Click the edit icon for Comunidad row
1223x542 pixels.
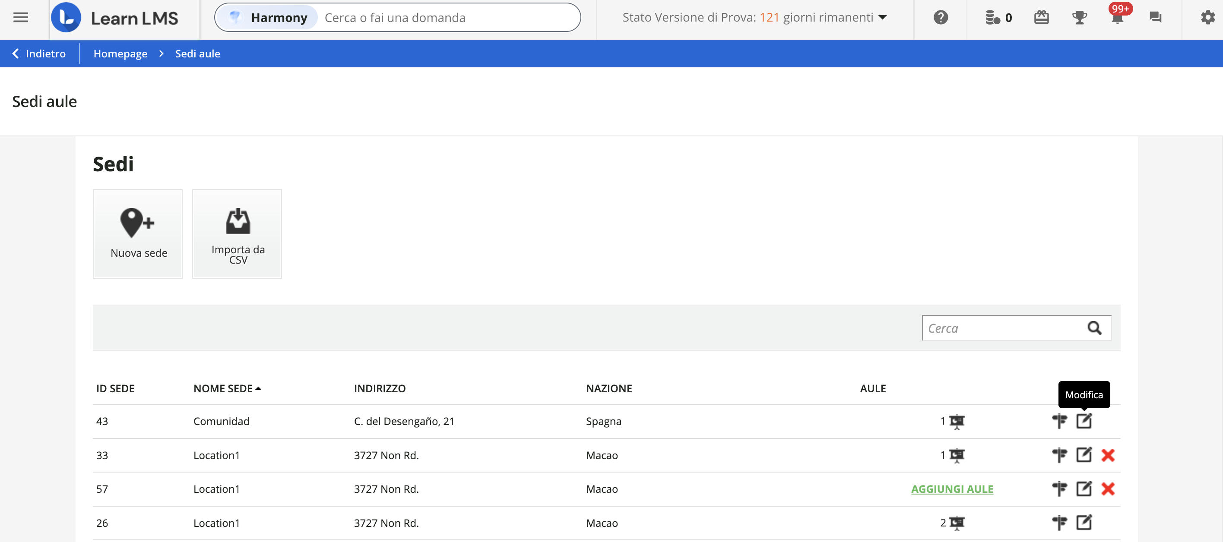(x=1084, y=421)
